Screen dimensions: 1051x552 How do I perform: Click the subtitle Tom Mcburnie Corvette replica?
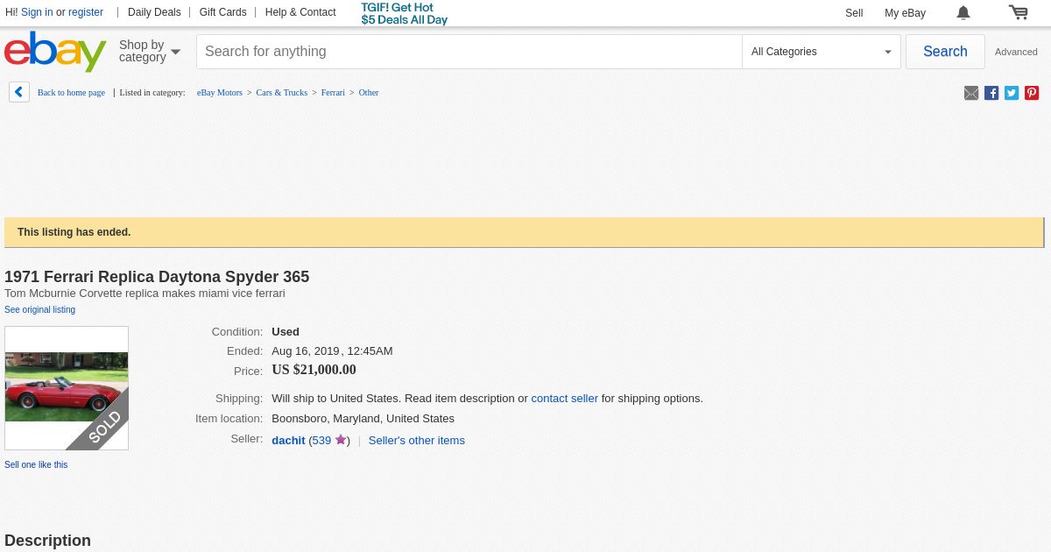click(145, 294)
